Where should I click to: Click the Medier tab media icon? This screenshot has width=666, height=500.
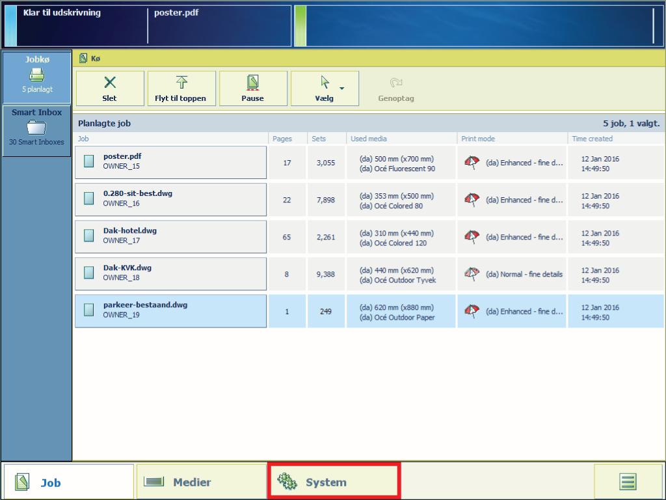pos(153,482)
